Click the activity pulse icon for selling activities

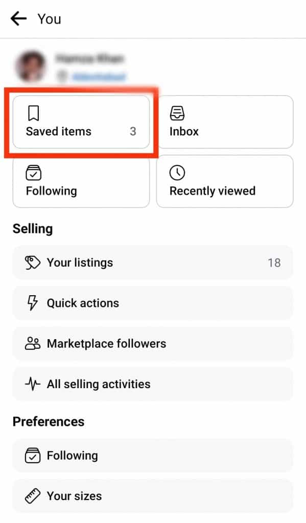point(33,384)
